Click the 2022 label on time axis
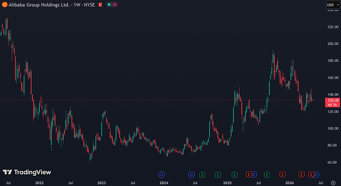Image resolution: width=341 pixels, height=186 pixels. (x=39, y=183)
